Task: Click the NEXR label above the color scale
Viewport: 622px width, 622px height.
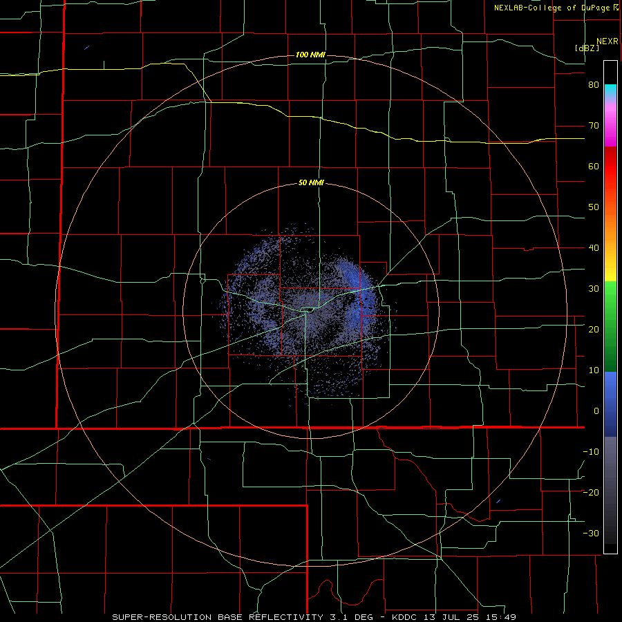Action: (x=607, y=41)
